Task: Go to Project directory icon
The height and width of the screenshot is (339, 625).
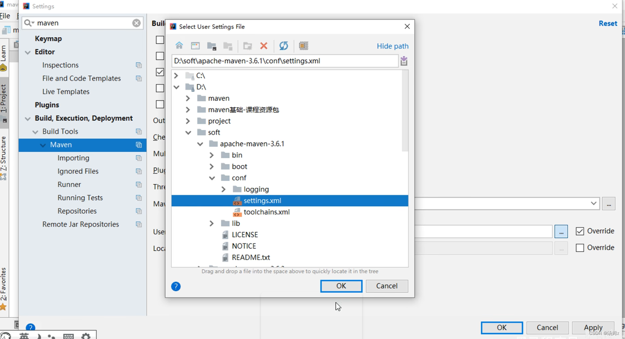Action: [212, 46]
